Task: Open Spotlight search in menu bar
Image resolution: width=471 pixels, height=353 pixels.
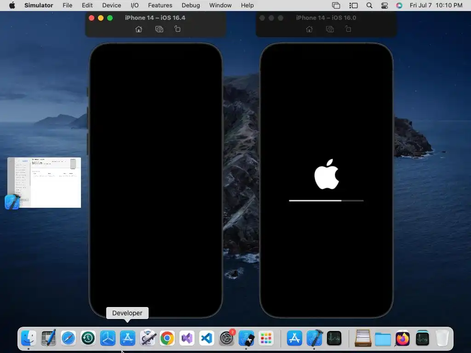Action: pos(369,6)
